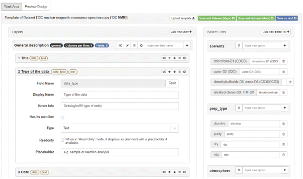Delete the Date field
Screen dimensions: 303x179
[x=179, y=172]
